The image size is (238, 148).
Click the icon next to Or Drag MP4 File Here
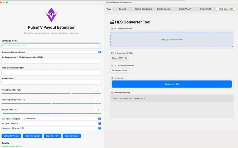coord(112,28)
